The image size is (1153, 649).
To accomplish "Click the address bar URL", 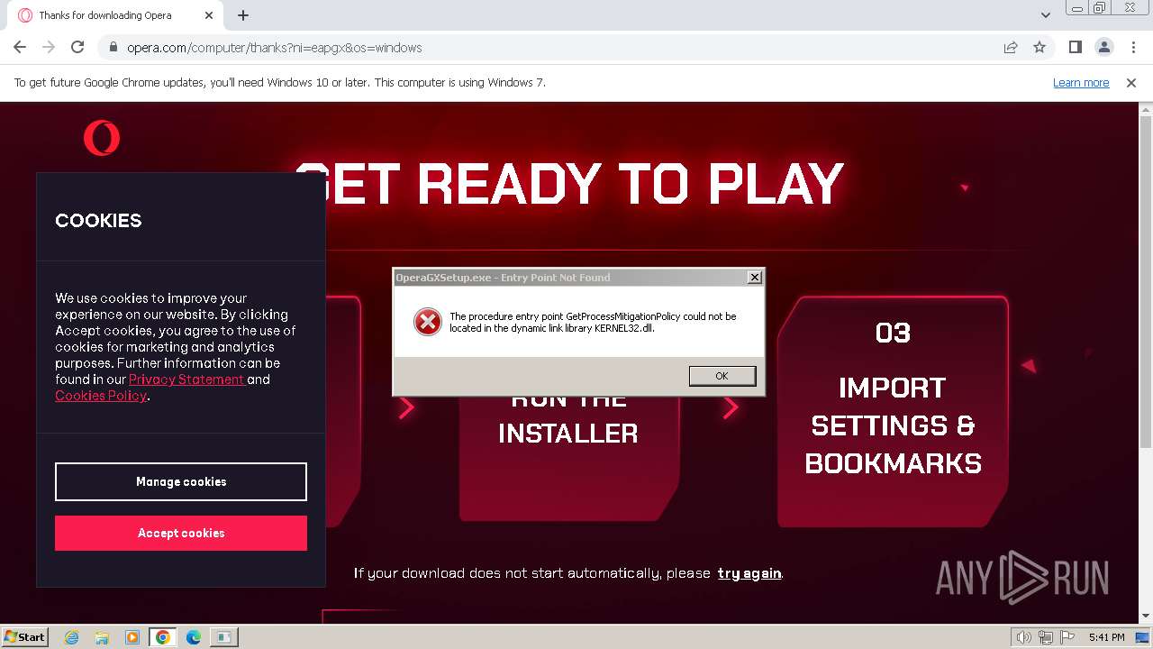I will (275, 48).
